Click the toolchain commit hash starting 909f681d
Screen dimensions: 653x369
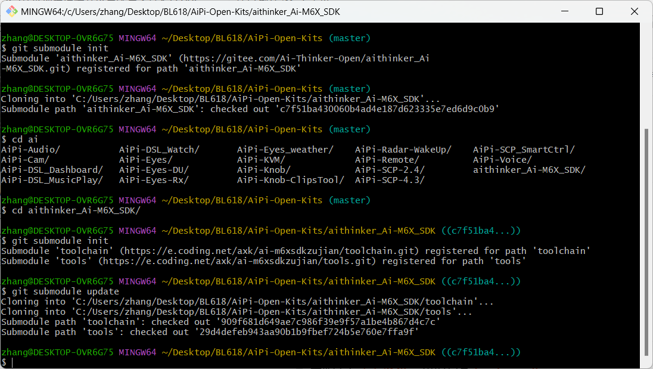click(x=328, y=322)
